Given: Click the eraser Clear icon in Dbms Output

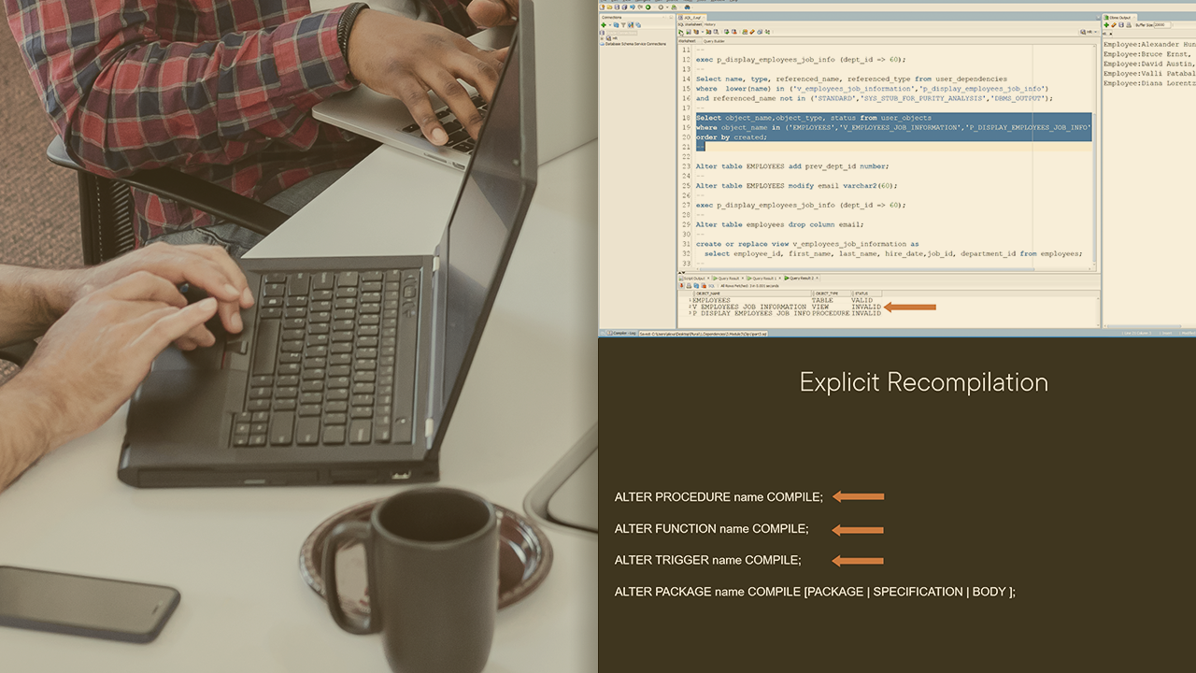Looking at the screenshot, I should tap(1114, 25).
